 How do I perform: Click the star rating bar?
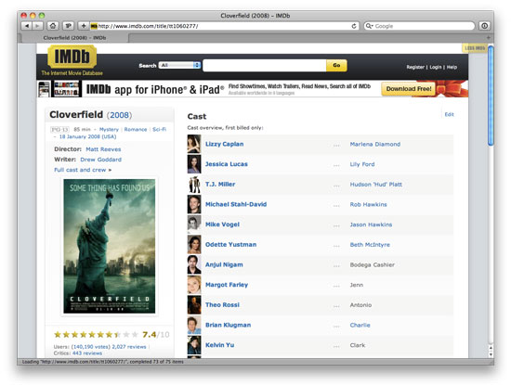[96, 335]
